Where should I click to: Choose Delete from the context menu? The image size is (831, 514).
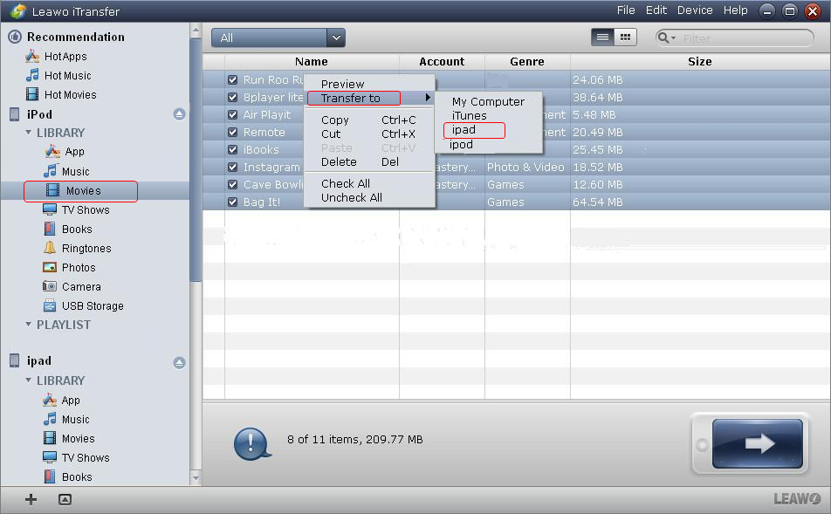coord(339,161)
